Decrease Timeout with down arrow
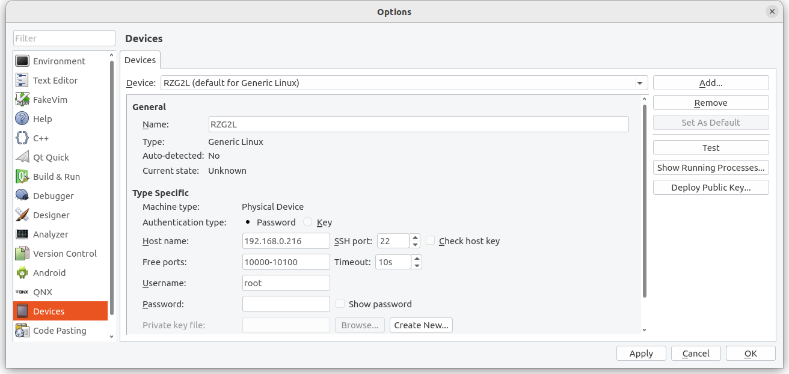 pyautogui.click(x=417, y=265)
